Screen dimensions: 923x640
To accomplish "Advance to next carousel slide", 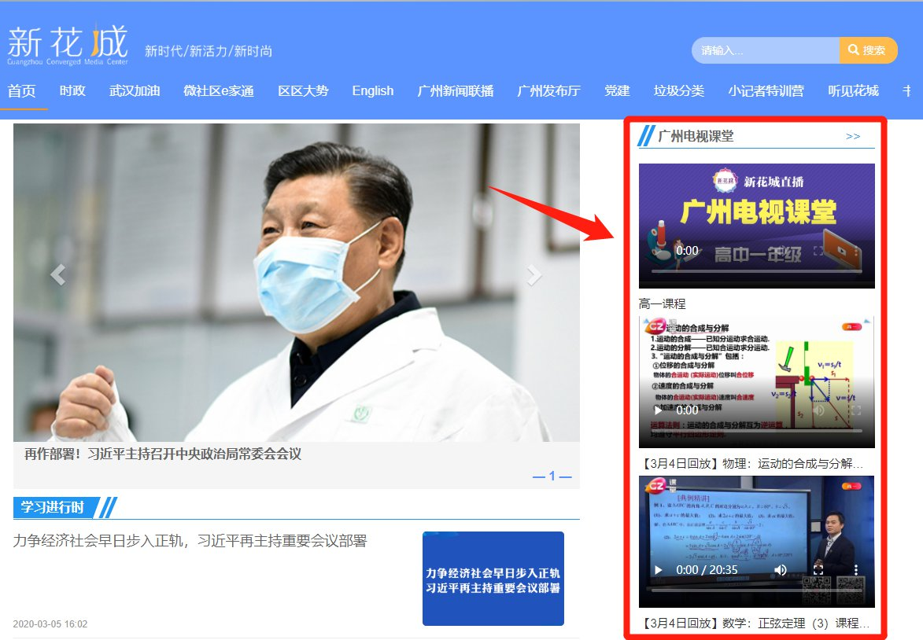I will [x=534, y=274].
